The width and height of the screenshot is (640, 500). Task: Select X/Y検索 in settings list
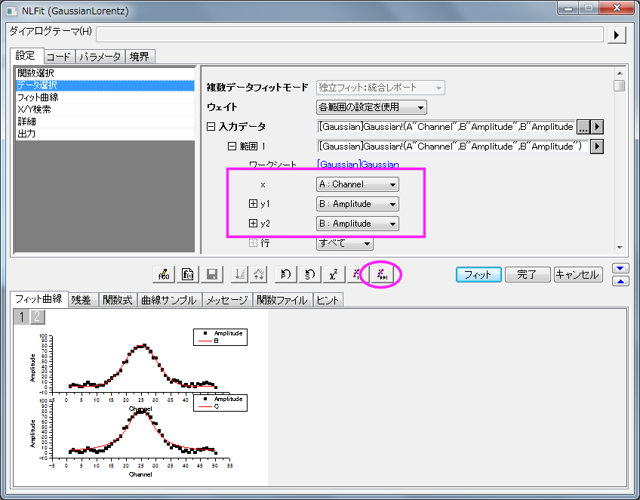105,110
